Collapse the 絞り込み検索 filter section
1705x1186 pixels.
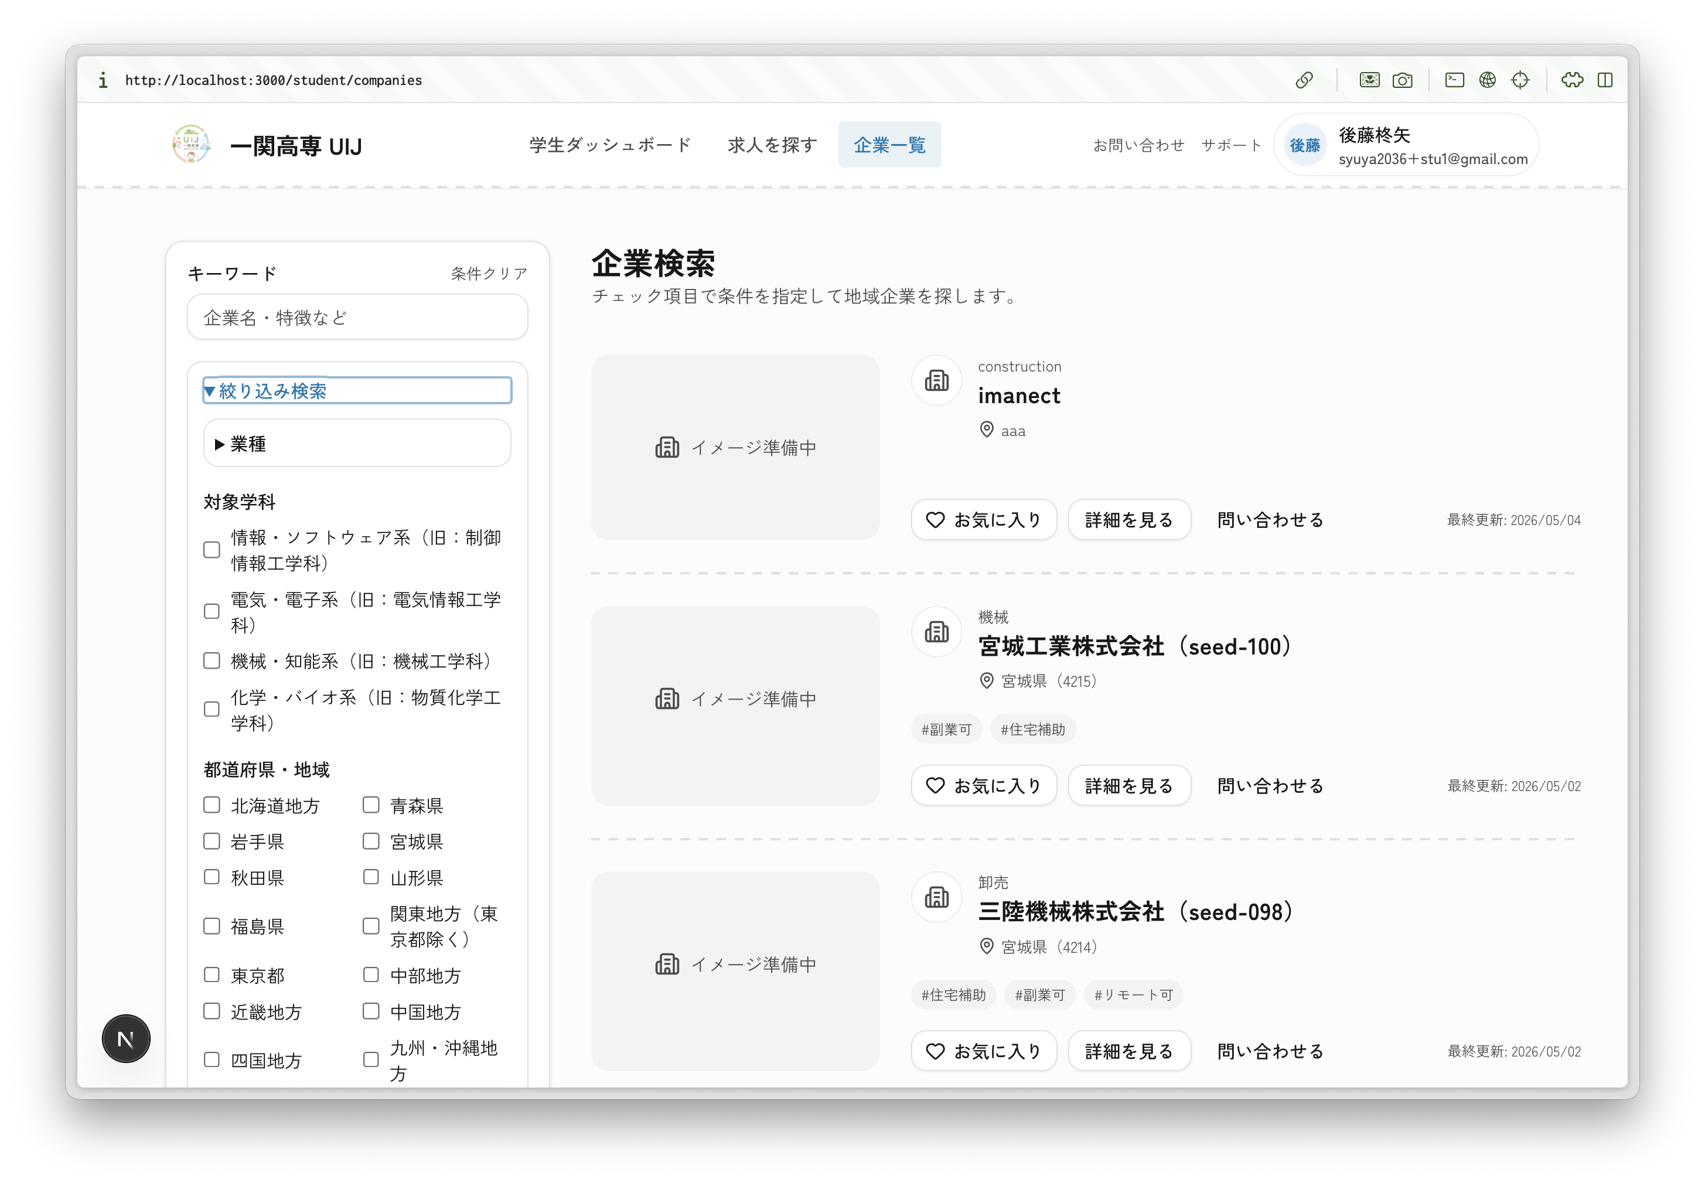(357, 391)
